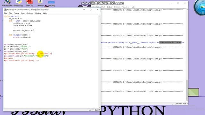Click the 'self.name = name' line
205x115 pixels.
[23, 26]
